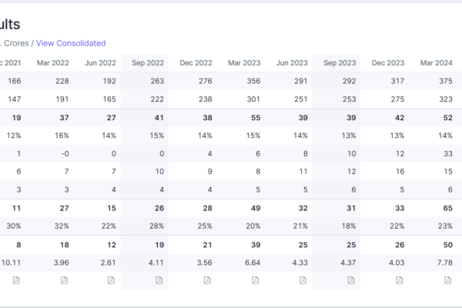Click the value 323 under Mar 2024

pos(446,99)
